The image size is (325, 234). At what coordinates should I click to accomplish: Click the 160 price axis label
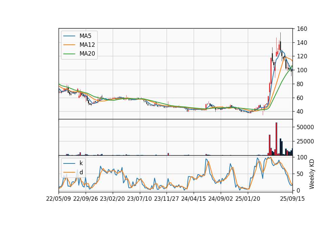(x=302, y=29)
